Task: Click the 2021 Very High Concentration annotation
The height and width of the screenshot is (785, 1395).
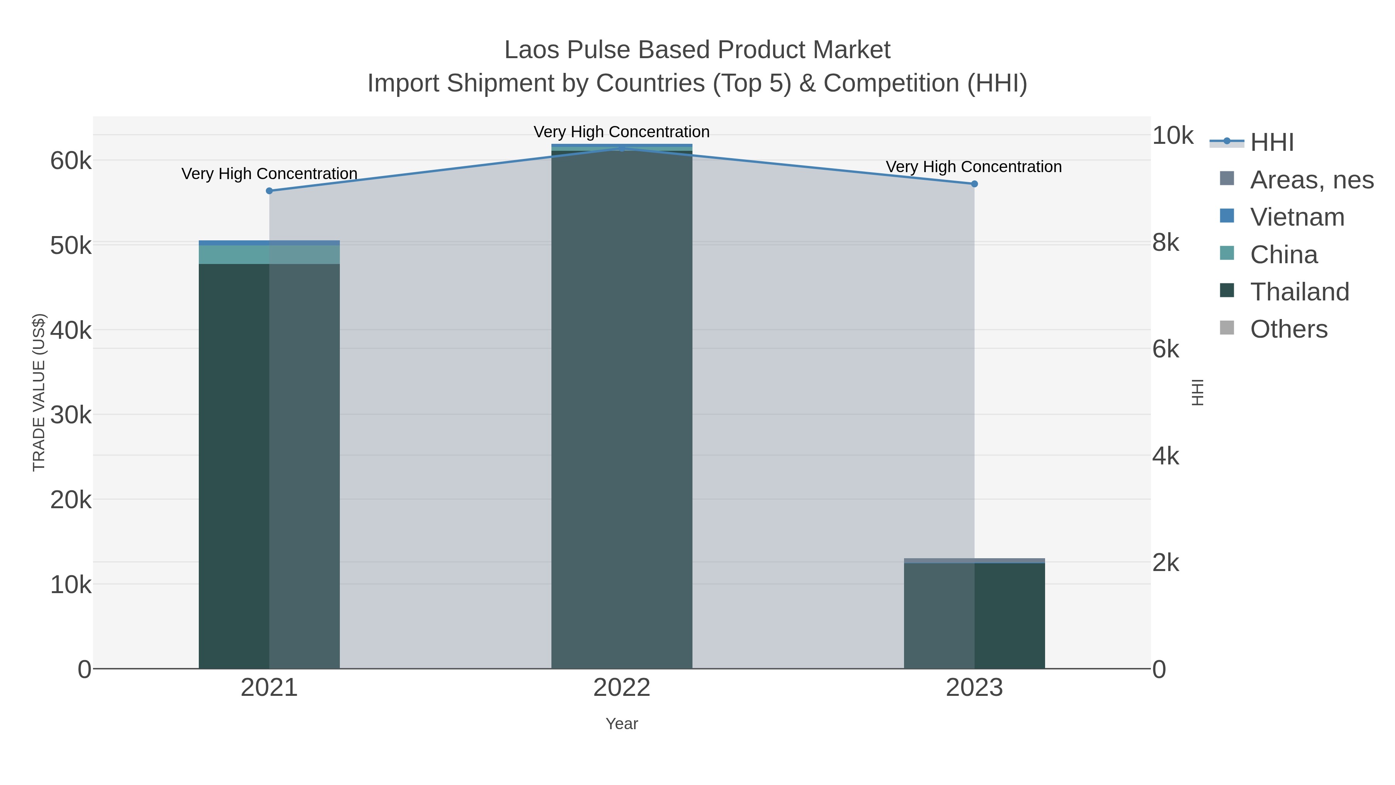Action: [x=269, y=174]
